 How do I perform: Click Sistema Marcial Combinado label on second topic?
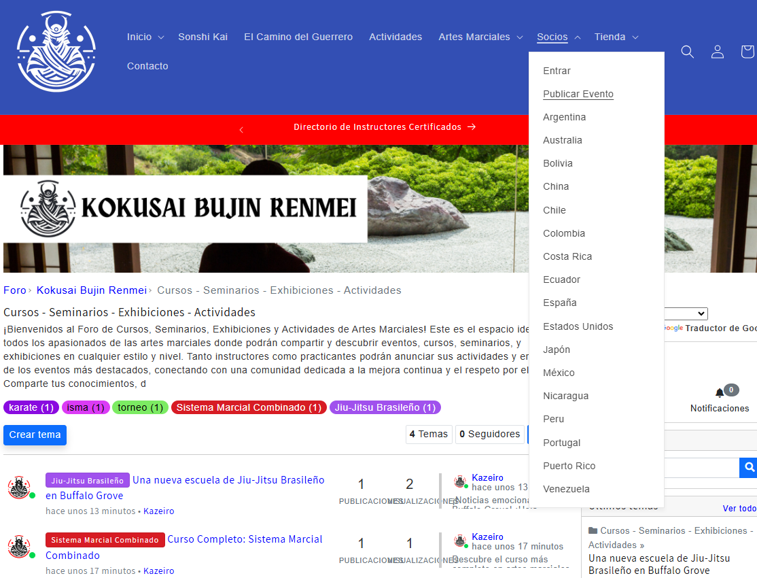click(105, 540)
